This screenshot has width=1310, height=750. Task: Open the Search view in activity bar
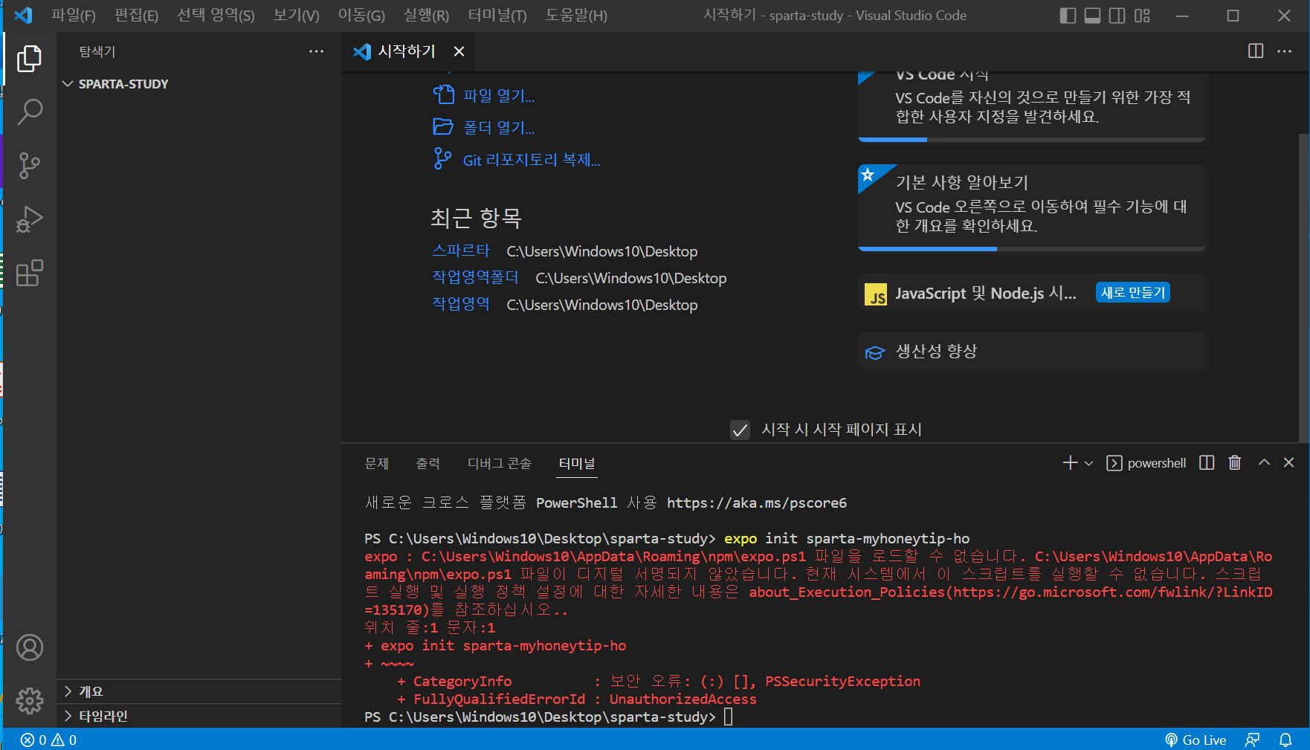tap(29, 112)
